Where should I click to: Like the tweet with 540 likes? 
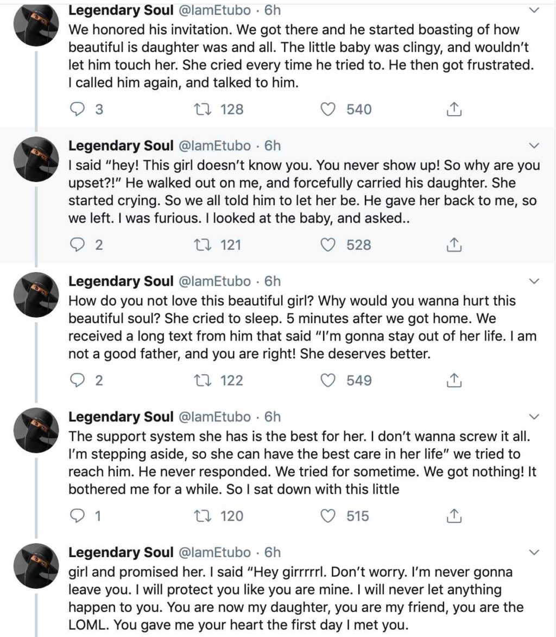point(327,110)
